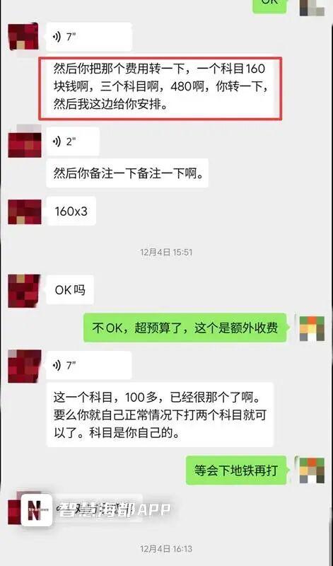Tap the 'OK吗' message bubble
Image resolution: width=333 pixels, height=566 pixels.
[70, 290]
